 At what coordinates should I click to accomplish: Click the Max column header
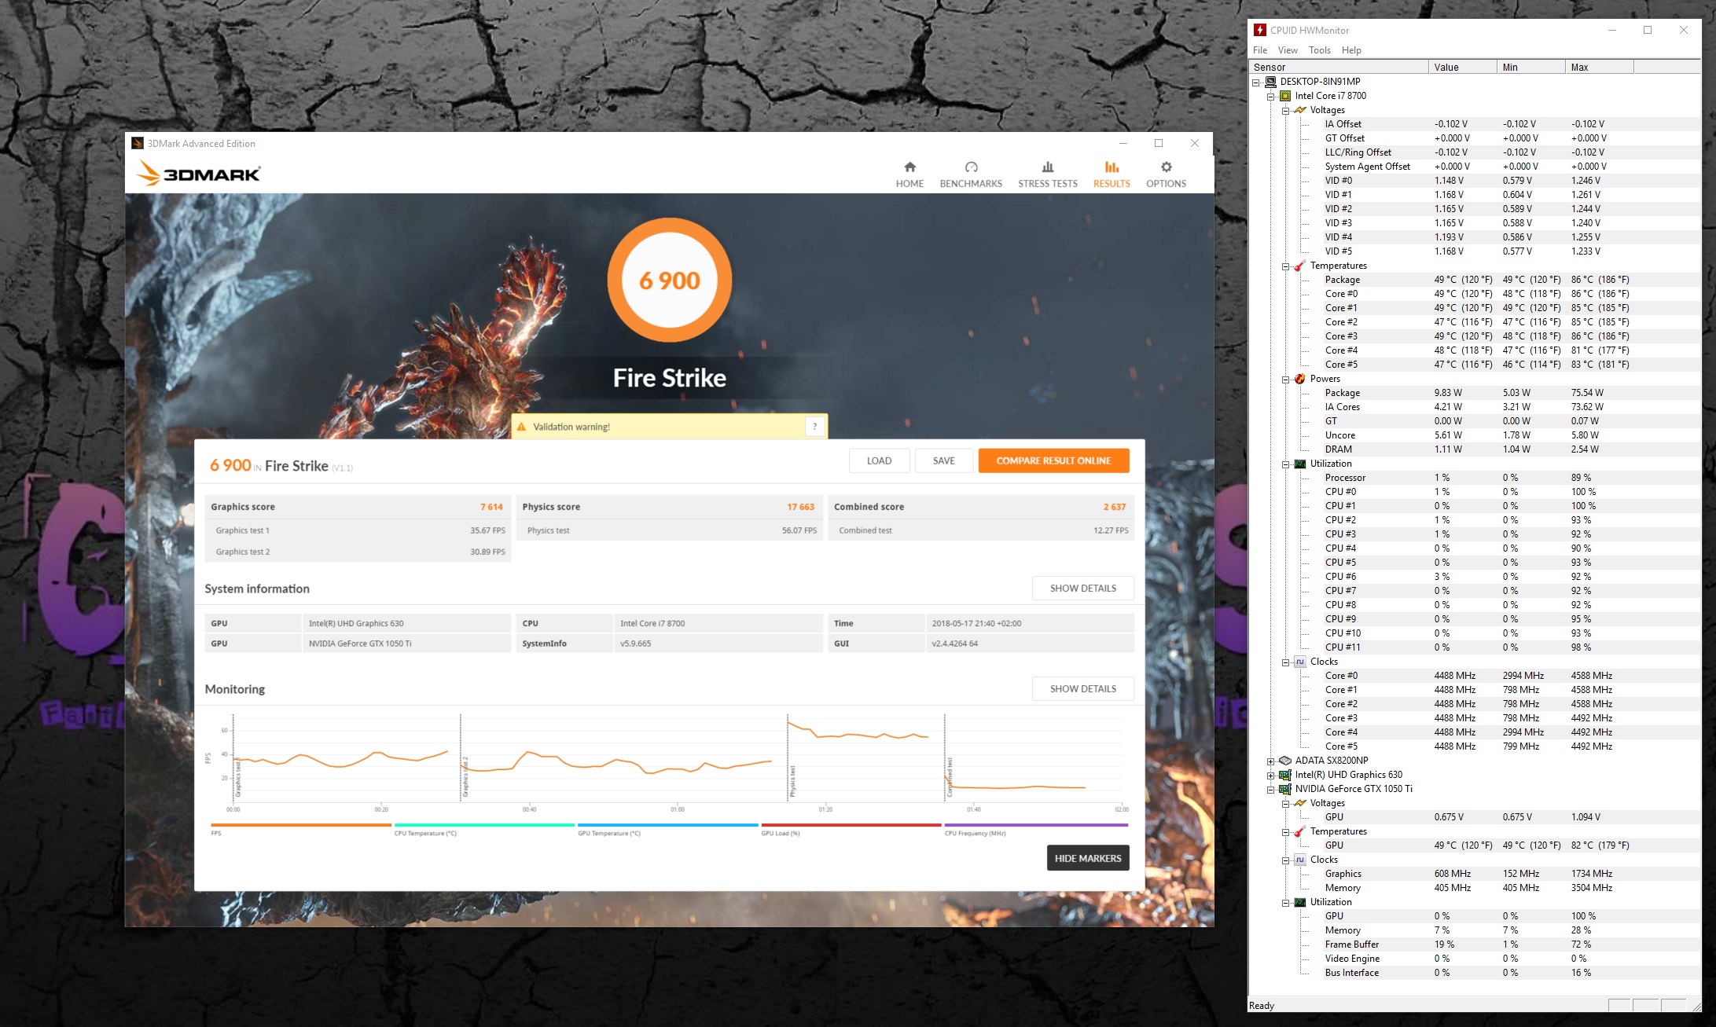[1600, 67]
